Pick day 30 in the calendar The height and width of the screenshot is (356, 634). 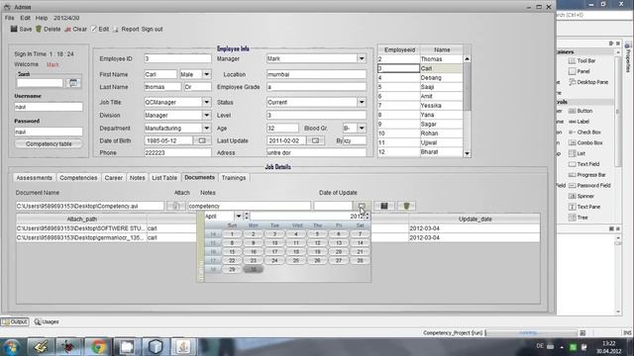(254, 269)
